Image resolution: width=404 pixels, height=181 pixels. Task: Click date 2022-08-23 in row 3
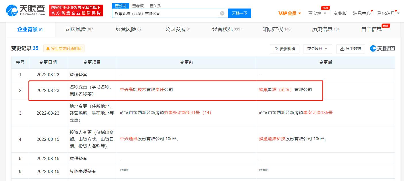48,113
